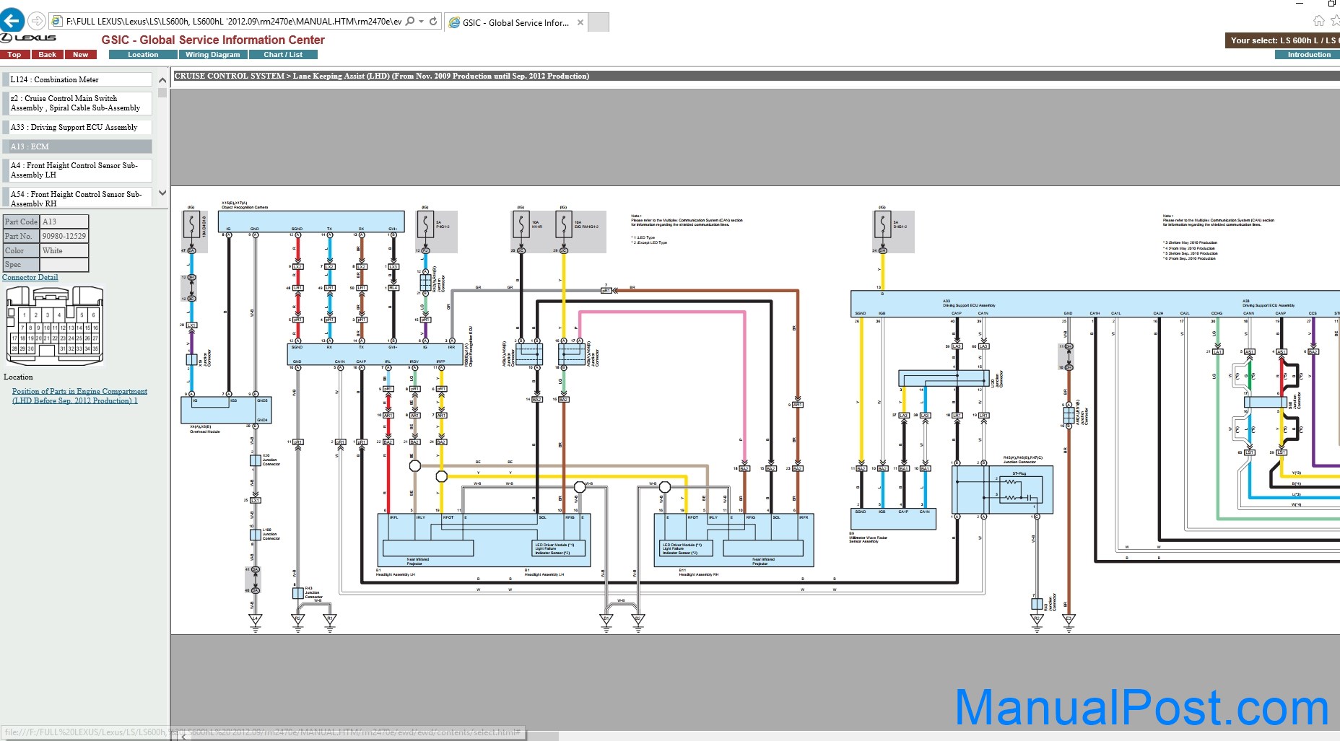Click the page icon in address bar

tap(57, 22)
